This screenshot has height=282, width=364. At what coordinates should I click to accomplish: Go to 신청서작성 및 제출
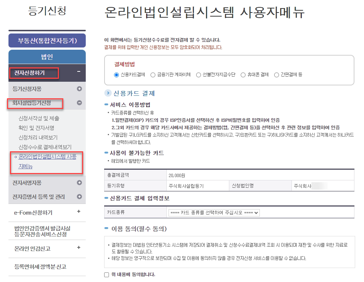pos(39,118)
